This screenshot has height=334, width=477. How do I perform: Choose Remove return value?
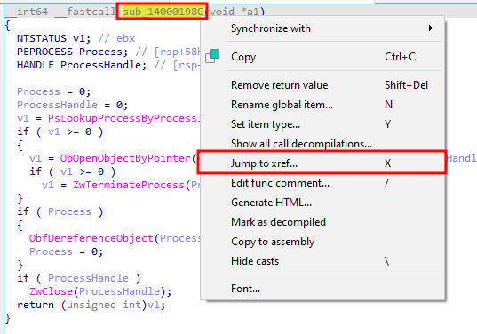click(322, 85)
